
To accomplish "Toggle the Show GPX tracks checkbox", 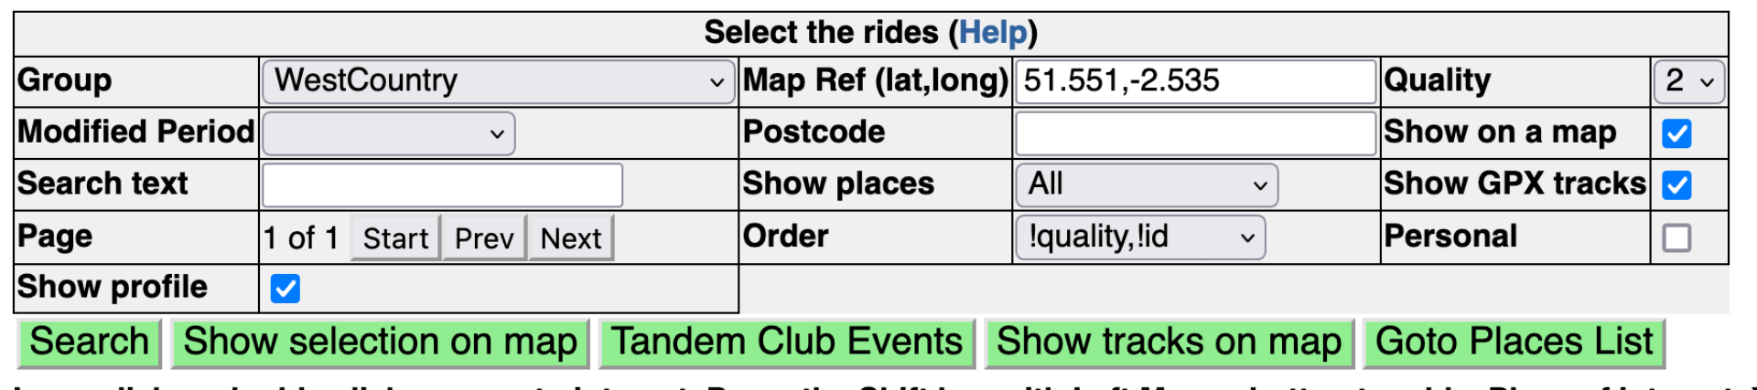I will coord(1676,185).
